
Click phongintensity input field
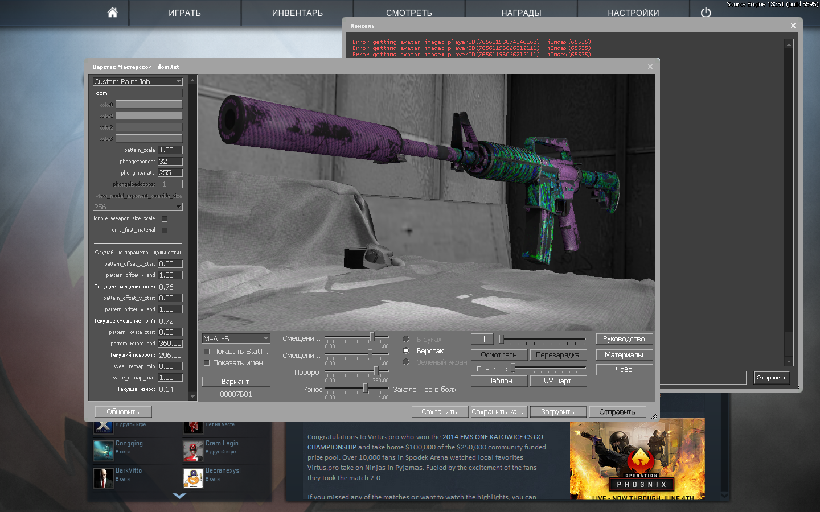tap(170, 172)
